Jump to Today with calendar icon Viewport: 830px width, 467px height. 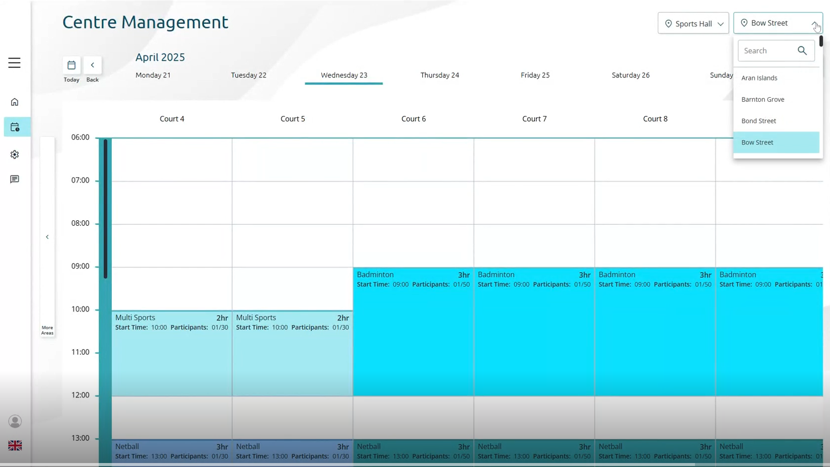(x=71, y=65)
